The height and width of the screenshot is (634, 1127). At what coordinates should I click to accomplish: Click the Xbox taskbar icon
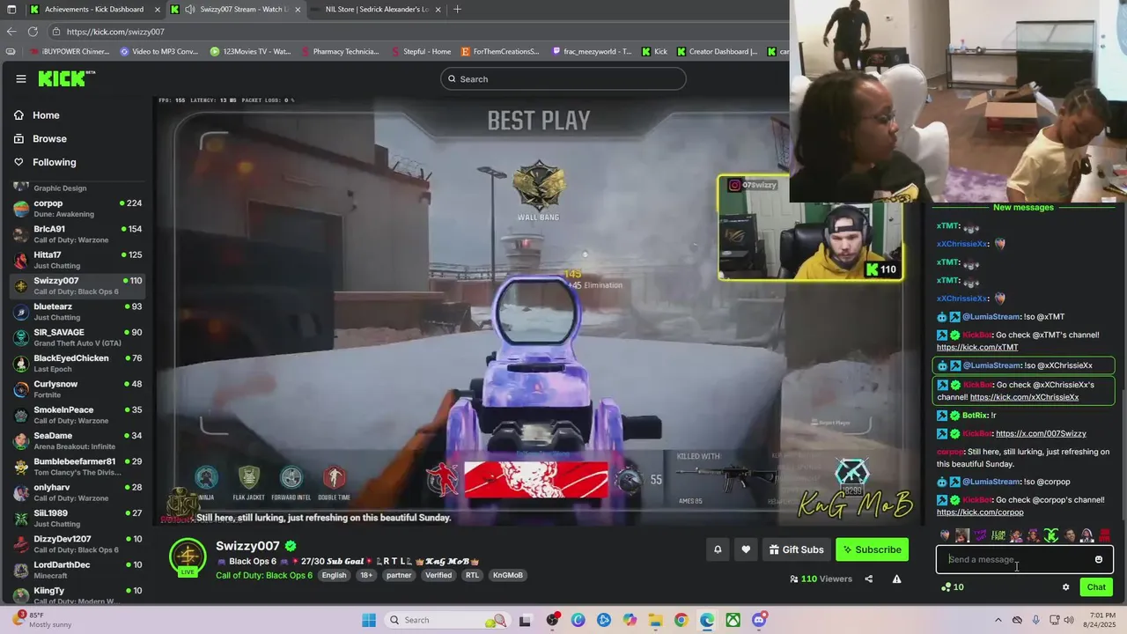(x=733, y=620)
